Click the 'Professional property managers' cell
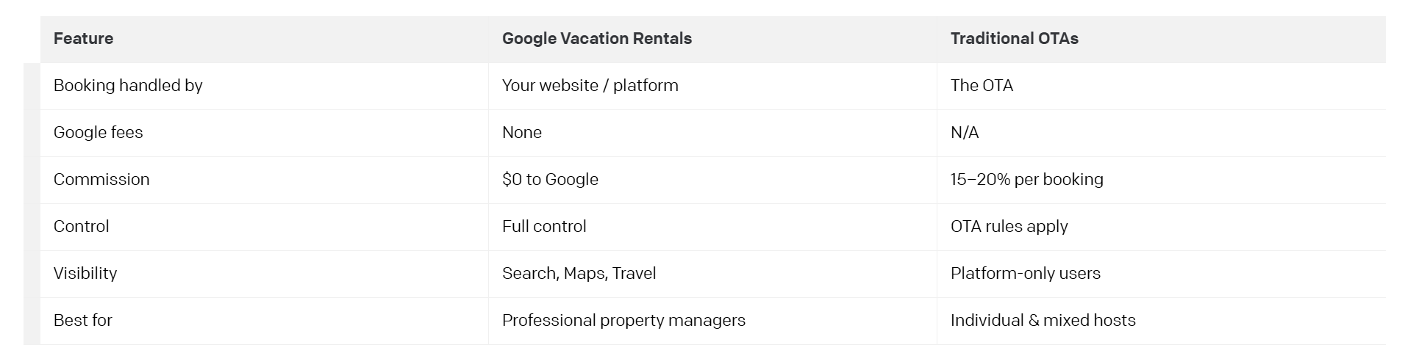The image size is (1405, 353). click(x=623, y=321)
